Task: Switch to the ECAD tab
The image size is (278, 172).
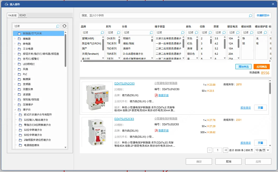Action: tap(23, 15)
